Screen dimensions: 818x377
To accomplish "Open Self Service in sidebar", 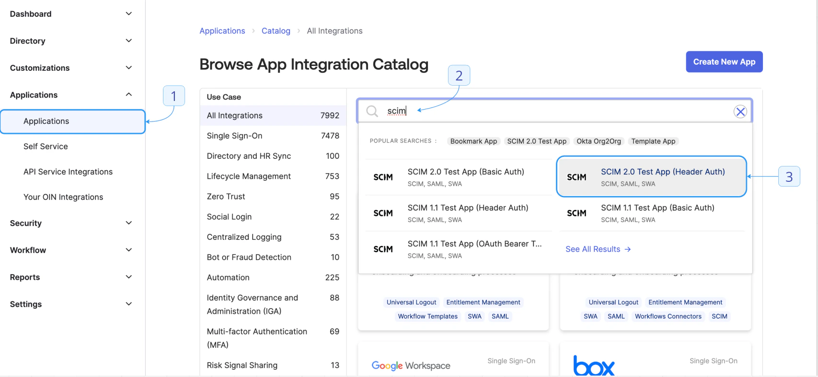I will (46, 146).
